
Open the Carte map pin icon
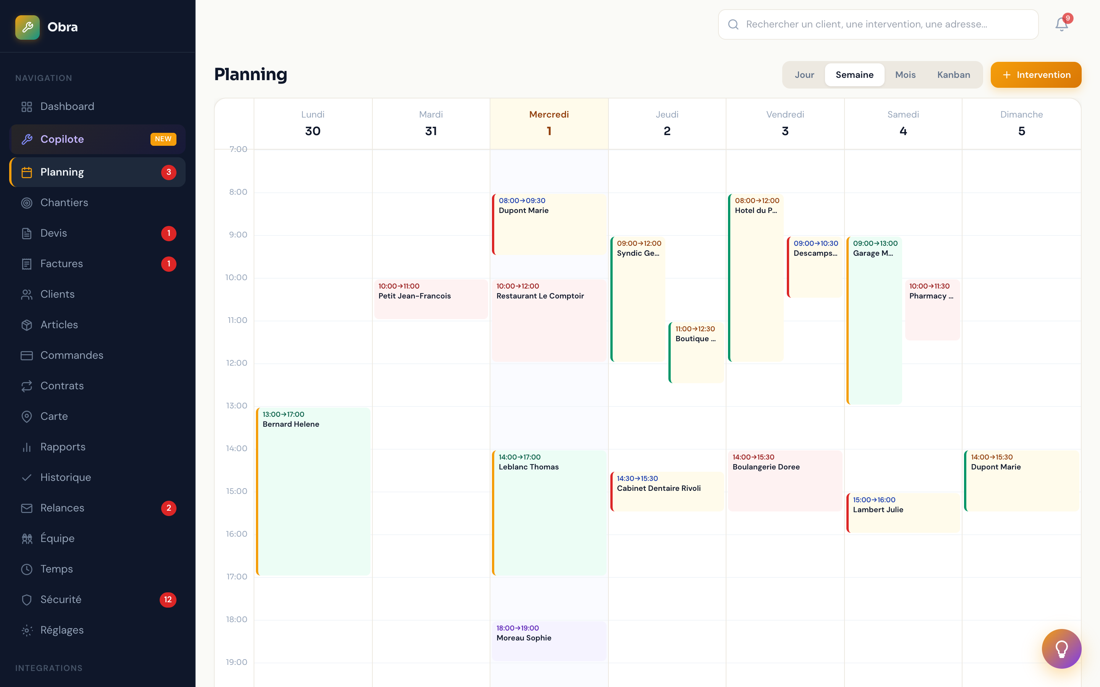(26, 416)
